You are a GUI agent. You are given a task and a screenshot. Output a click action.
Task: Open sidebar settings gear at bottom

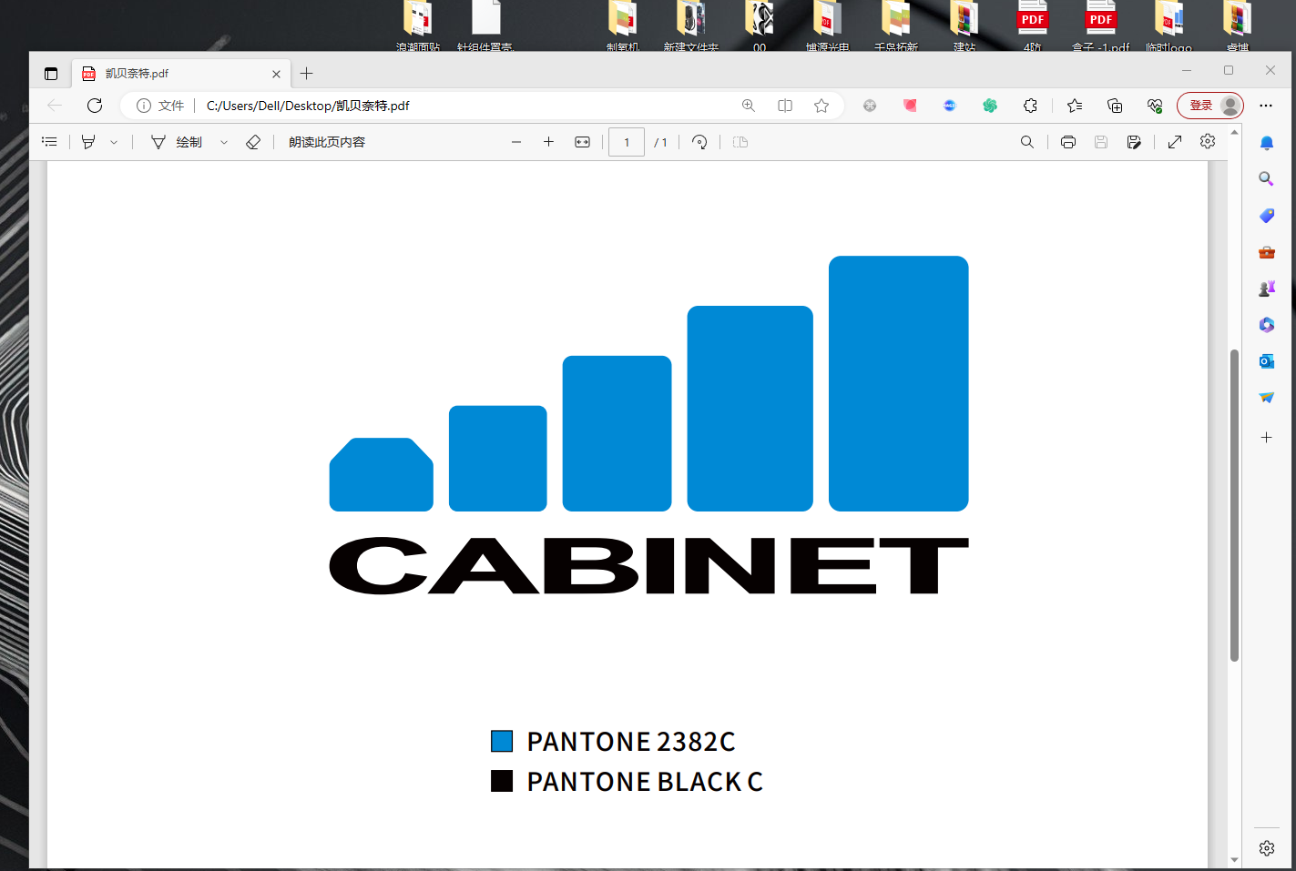pyautogui.click(x=1267, y=848)
